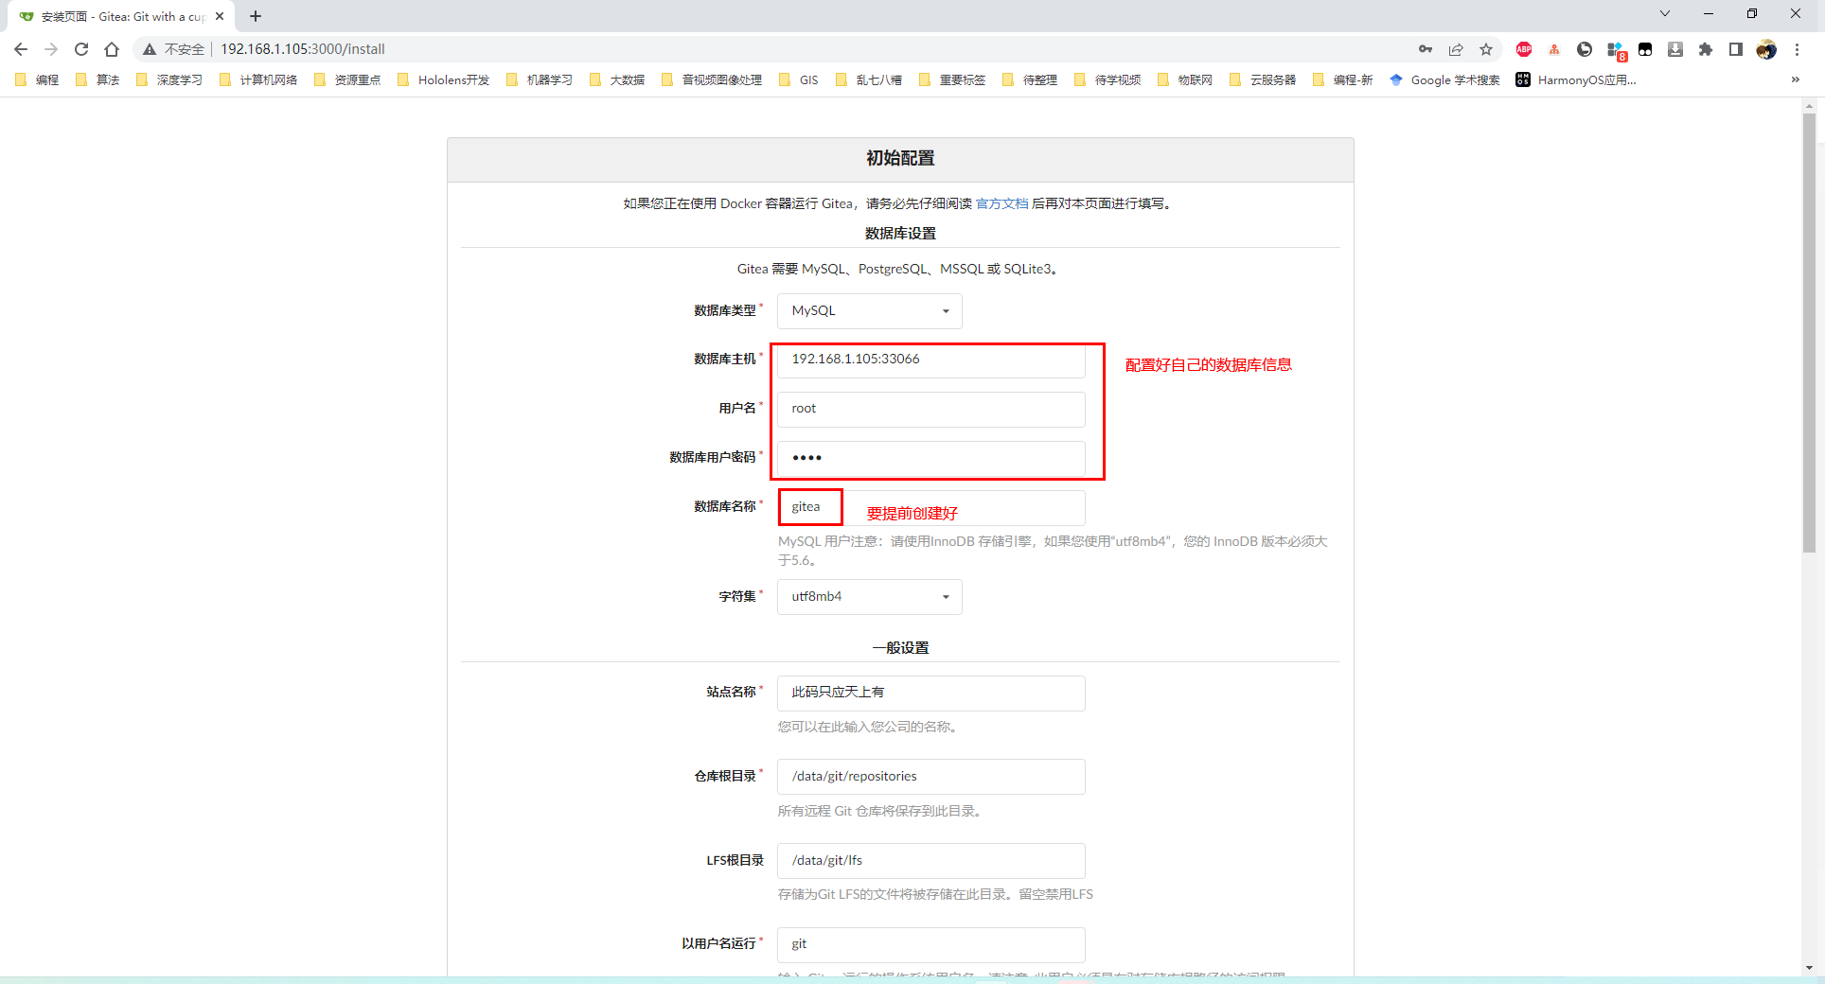Open new tab with plus button

click(x=256, y=16)
